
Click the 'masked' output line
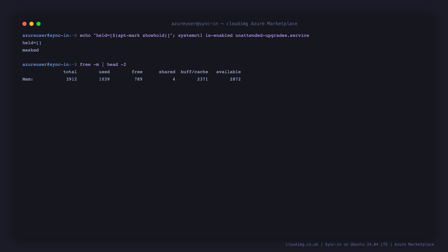(30, 50)
